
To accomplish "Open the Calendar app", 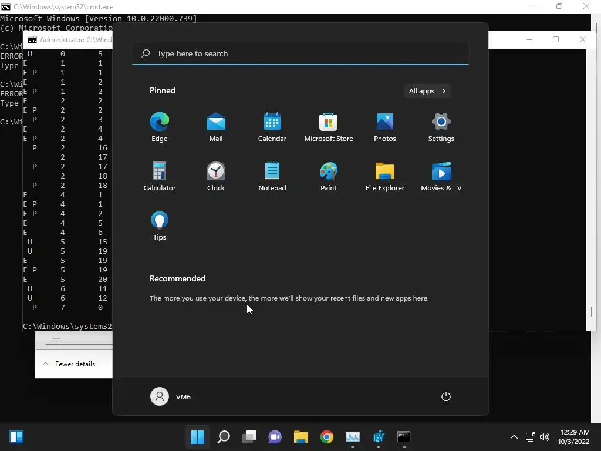I will tap(272, 127).
